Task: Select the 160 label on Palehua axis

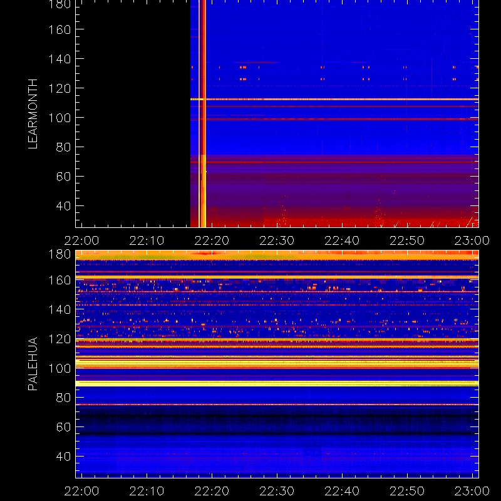Action: tap(59, 280)
